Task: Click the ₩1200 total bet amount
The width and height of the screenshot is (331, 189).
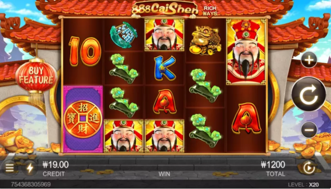Action: [273, 164]
